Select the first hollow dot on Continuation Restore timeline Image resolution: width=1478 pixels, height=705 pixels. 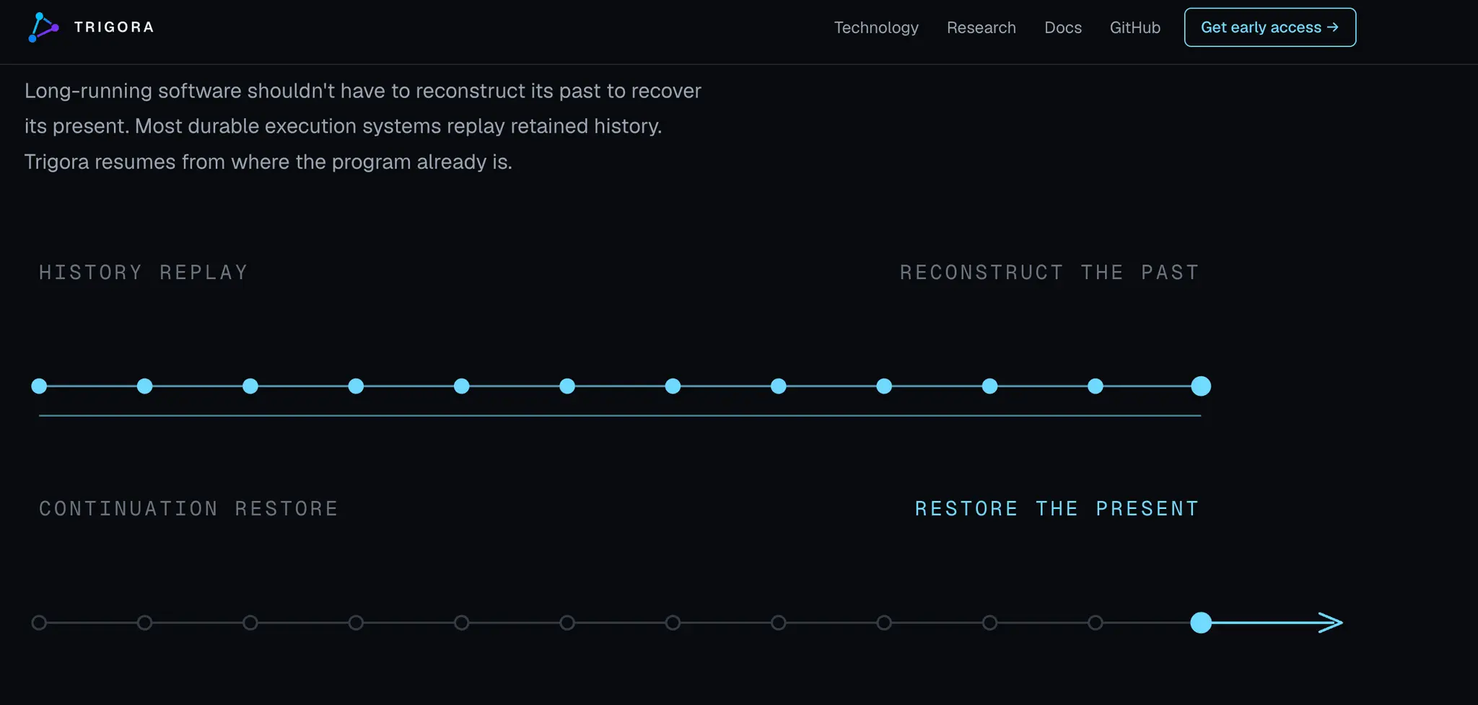click(39, 623)
